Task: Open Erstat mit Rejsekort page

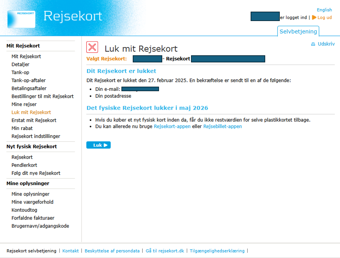Action: [x=34, y=120]
